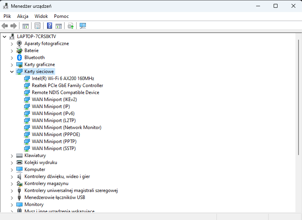Open the Plik menu
This screenshot has width=302, height=220.
point(7,16)
